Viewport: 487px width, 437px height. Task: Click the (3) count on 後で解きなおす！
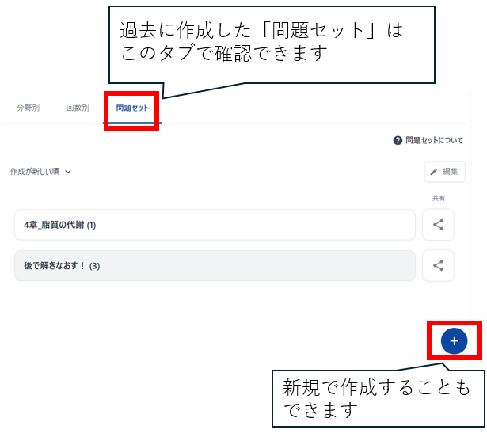(x=94, y=266)
